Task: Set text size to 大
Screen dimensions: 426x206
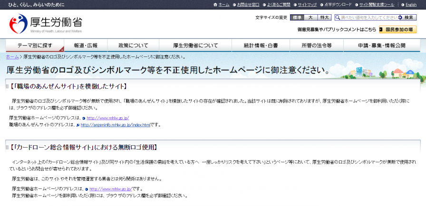Action: point(310,18)
